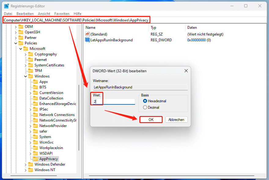Expand the SystemCertificates key
This screenshot has height=180, width=269.
coord(25,65)
